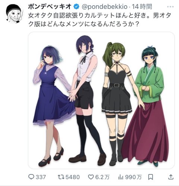This screenshot has width=179, height=186.
Task: Click the repost count 5480
Action: click(73, 177)
